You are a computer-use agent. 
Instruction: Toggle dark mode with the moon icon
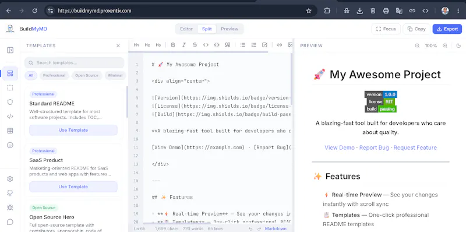click(458, 46)
